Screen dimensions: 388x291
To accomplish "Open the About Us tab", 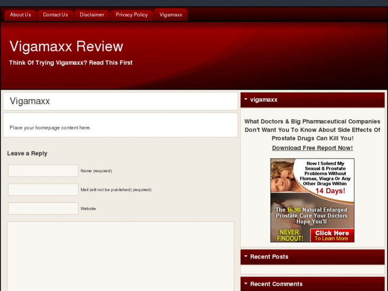I will point(20,15).
